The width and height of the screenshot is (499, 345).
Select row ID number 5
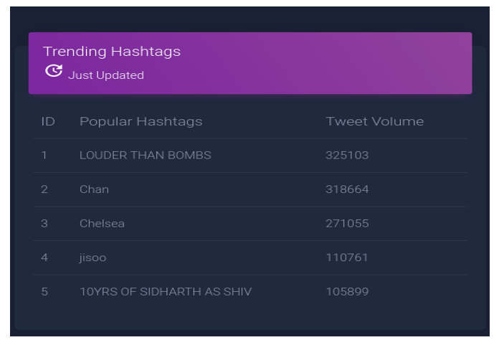tap(44, 292)
